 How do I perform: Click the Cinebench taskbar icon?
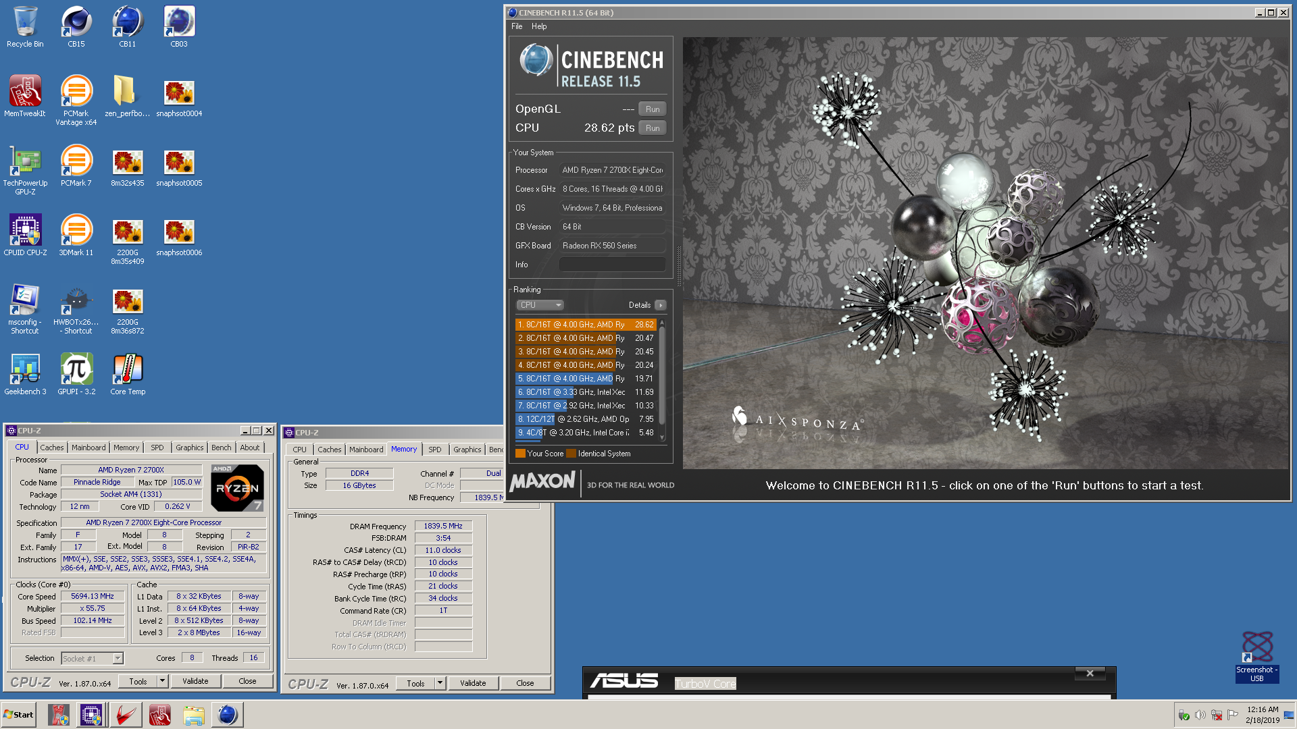pos(228,714)
